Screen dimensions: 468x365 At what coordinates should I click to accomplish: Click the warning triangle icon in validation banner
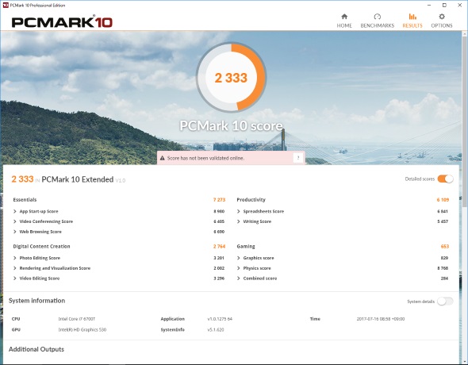[x=162, y=158]
